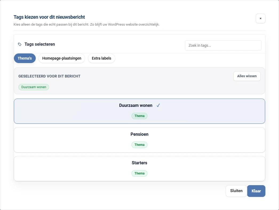This screenshot has height=210, width=279.
Task: Select the Starters tag card
Action: pos(139,169)
